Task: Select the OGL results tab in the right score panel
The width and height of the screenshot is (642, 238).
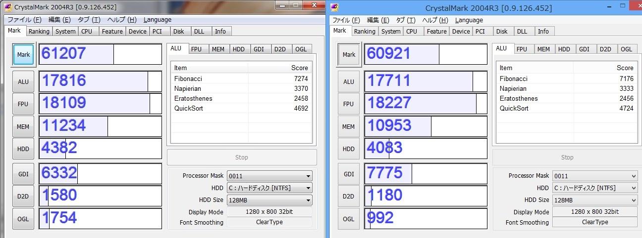Action: 626,49
